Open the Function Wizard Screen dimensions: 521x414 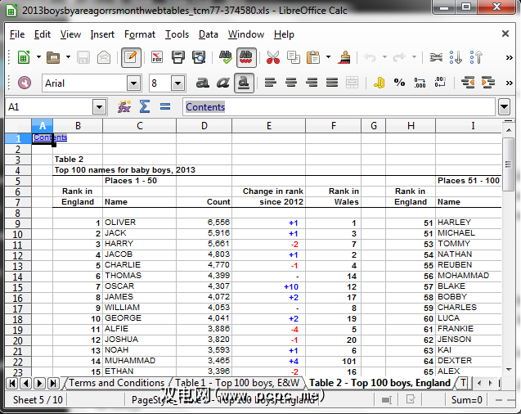(x=124, y=107)
